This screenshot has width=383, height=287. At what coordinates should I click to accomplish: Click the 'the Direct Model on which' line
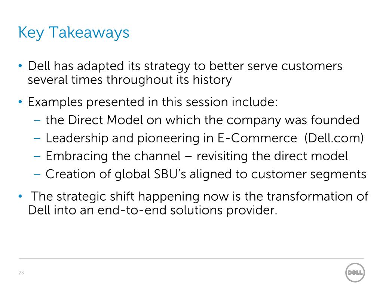pyautogui.click(x=202, y=120)
